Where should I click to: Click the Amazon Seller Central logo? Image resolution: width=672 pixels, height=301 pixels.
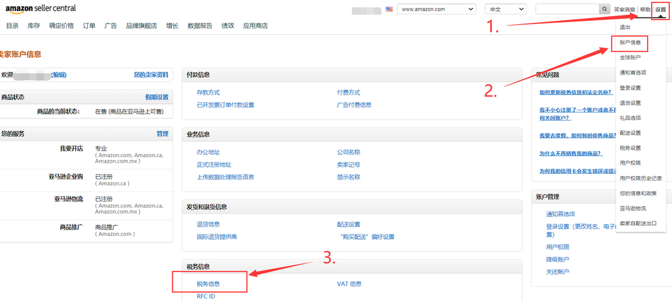pyautogui.click(x=41, y=9)
